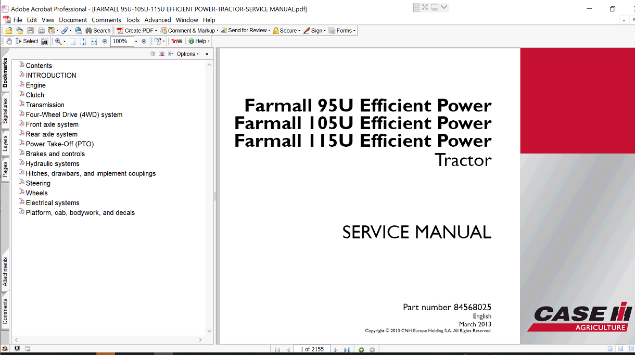This screenshot has width=635, height=355.
Task: Open the Options menu in Bookmarks
Action: click(186, 54)
